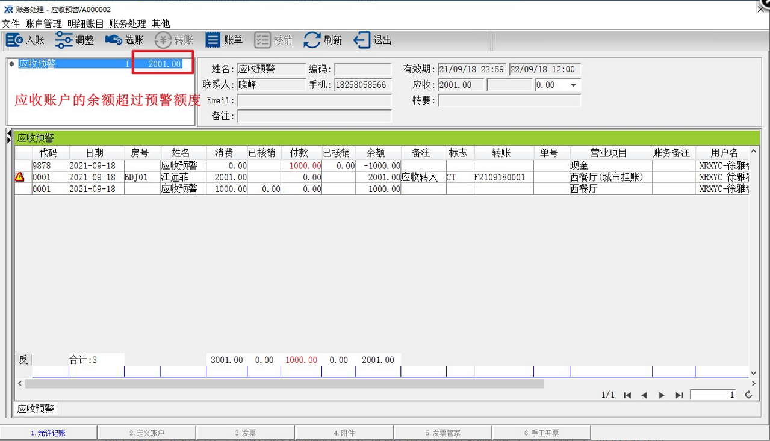Jump to the last page arrow
The height and width of the screenshot is (441, 770).
[679, 395]
